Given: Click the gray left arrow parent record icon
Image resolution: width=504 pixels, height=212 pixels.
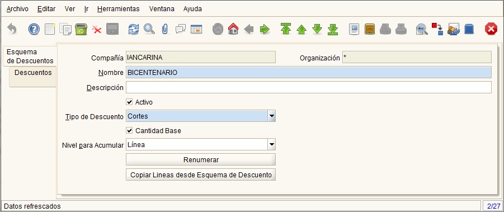Looking at the screenshot, I should point(249,30).
